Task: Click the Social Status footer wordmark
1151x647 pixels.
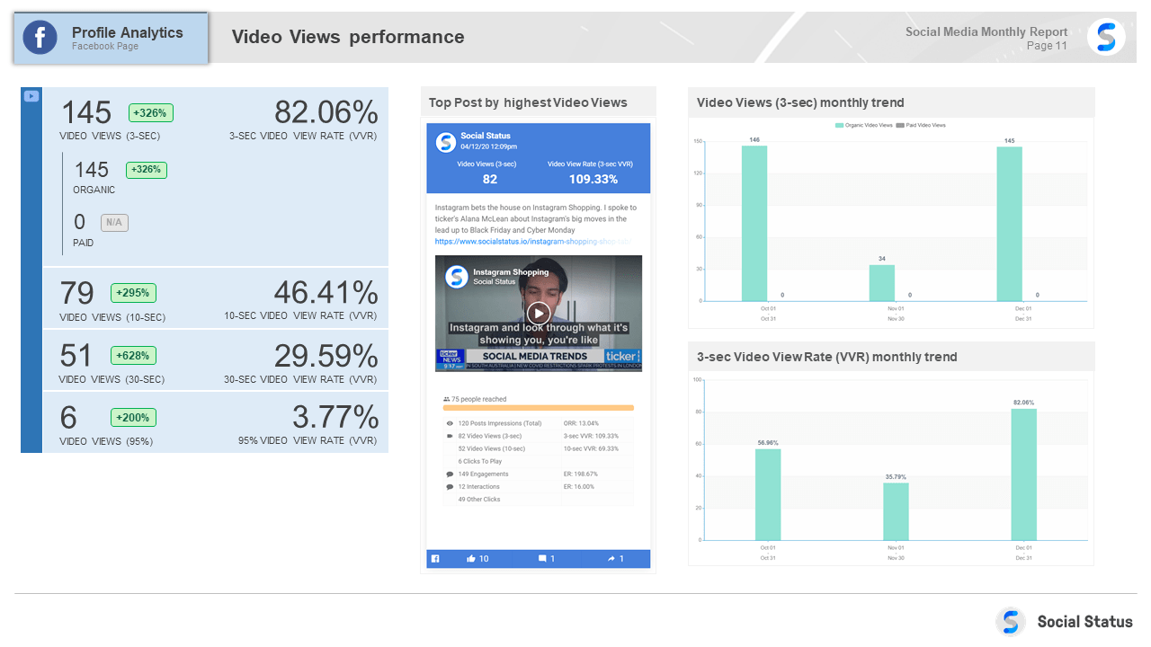Action: [1084, 622]
